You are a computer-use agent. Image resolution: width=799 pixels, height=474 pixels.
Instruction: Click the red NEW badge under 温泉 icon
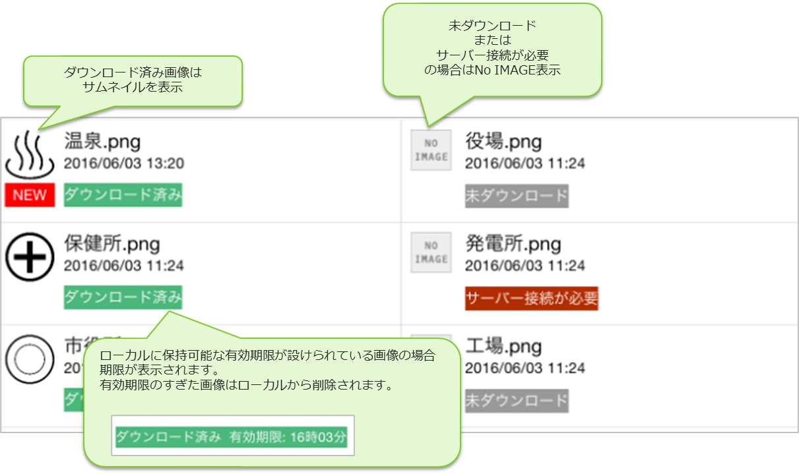(30, 195)
